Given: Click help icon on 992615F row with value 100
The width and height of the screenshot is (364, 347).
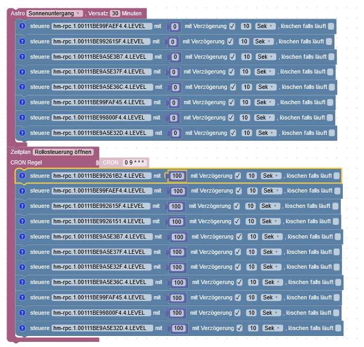Looking at the screenshot, I should 22,206.
